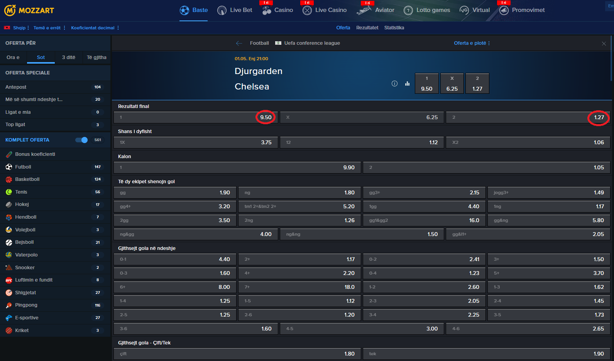The image size is (614, 361).
Task: Select the Të gjitha filter tab
Action: [96, 57]
